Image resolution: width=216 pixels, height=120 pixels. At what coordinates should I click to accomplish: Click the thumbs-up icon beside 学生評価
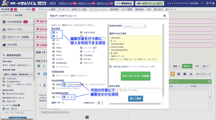4,45
